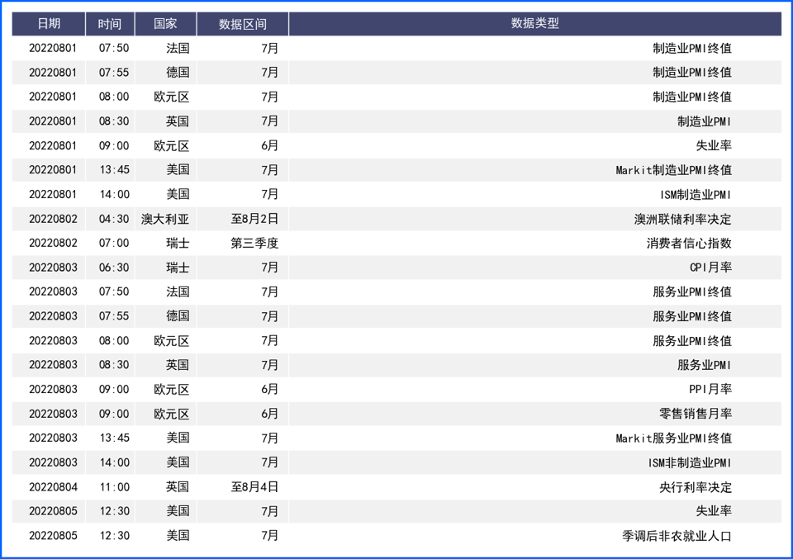The width and height of the screenshot is (793, 559).
Task: Click the 日期 column header
Action: tap(49, 23)
